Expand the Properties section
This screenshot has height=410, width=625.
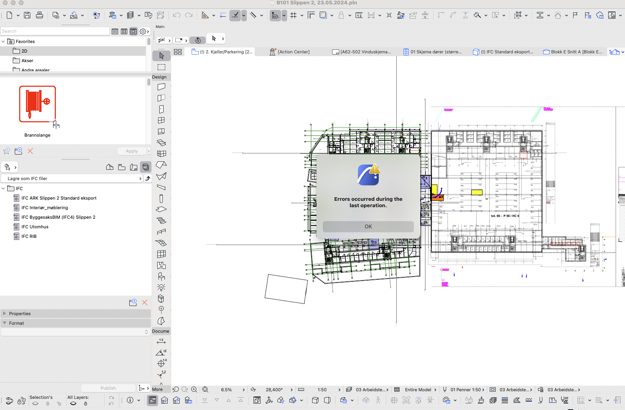(4, 314)
